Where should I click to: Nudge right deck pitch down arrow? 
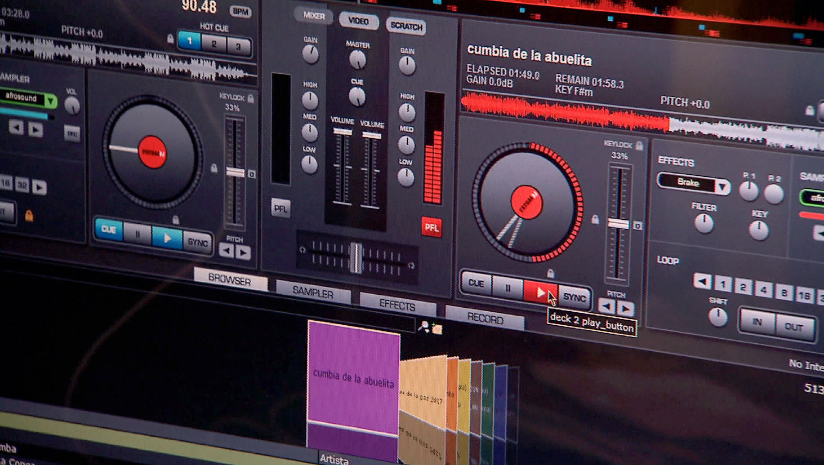tap(607, 306)
